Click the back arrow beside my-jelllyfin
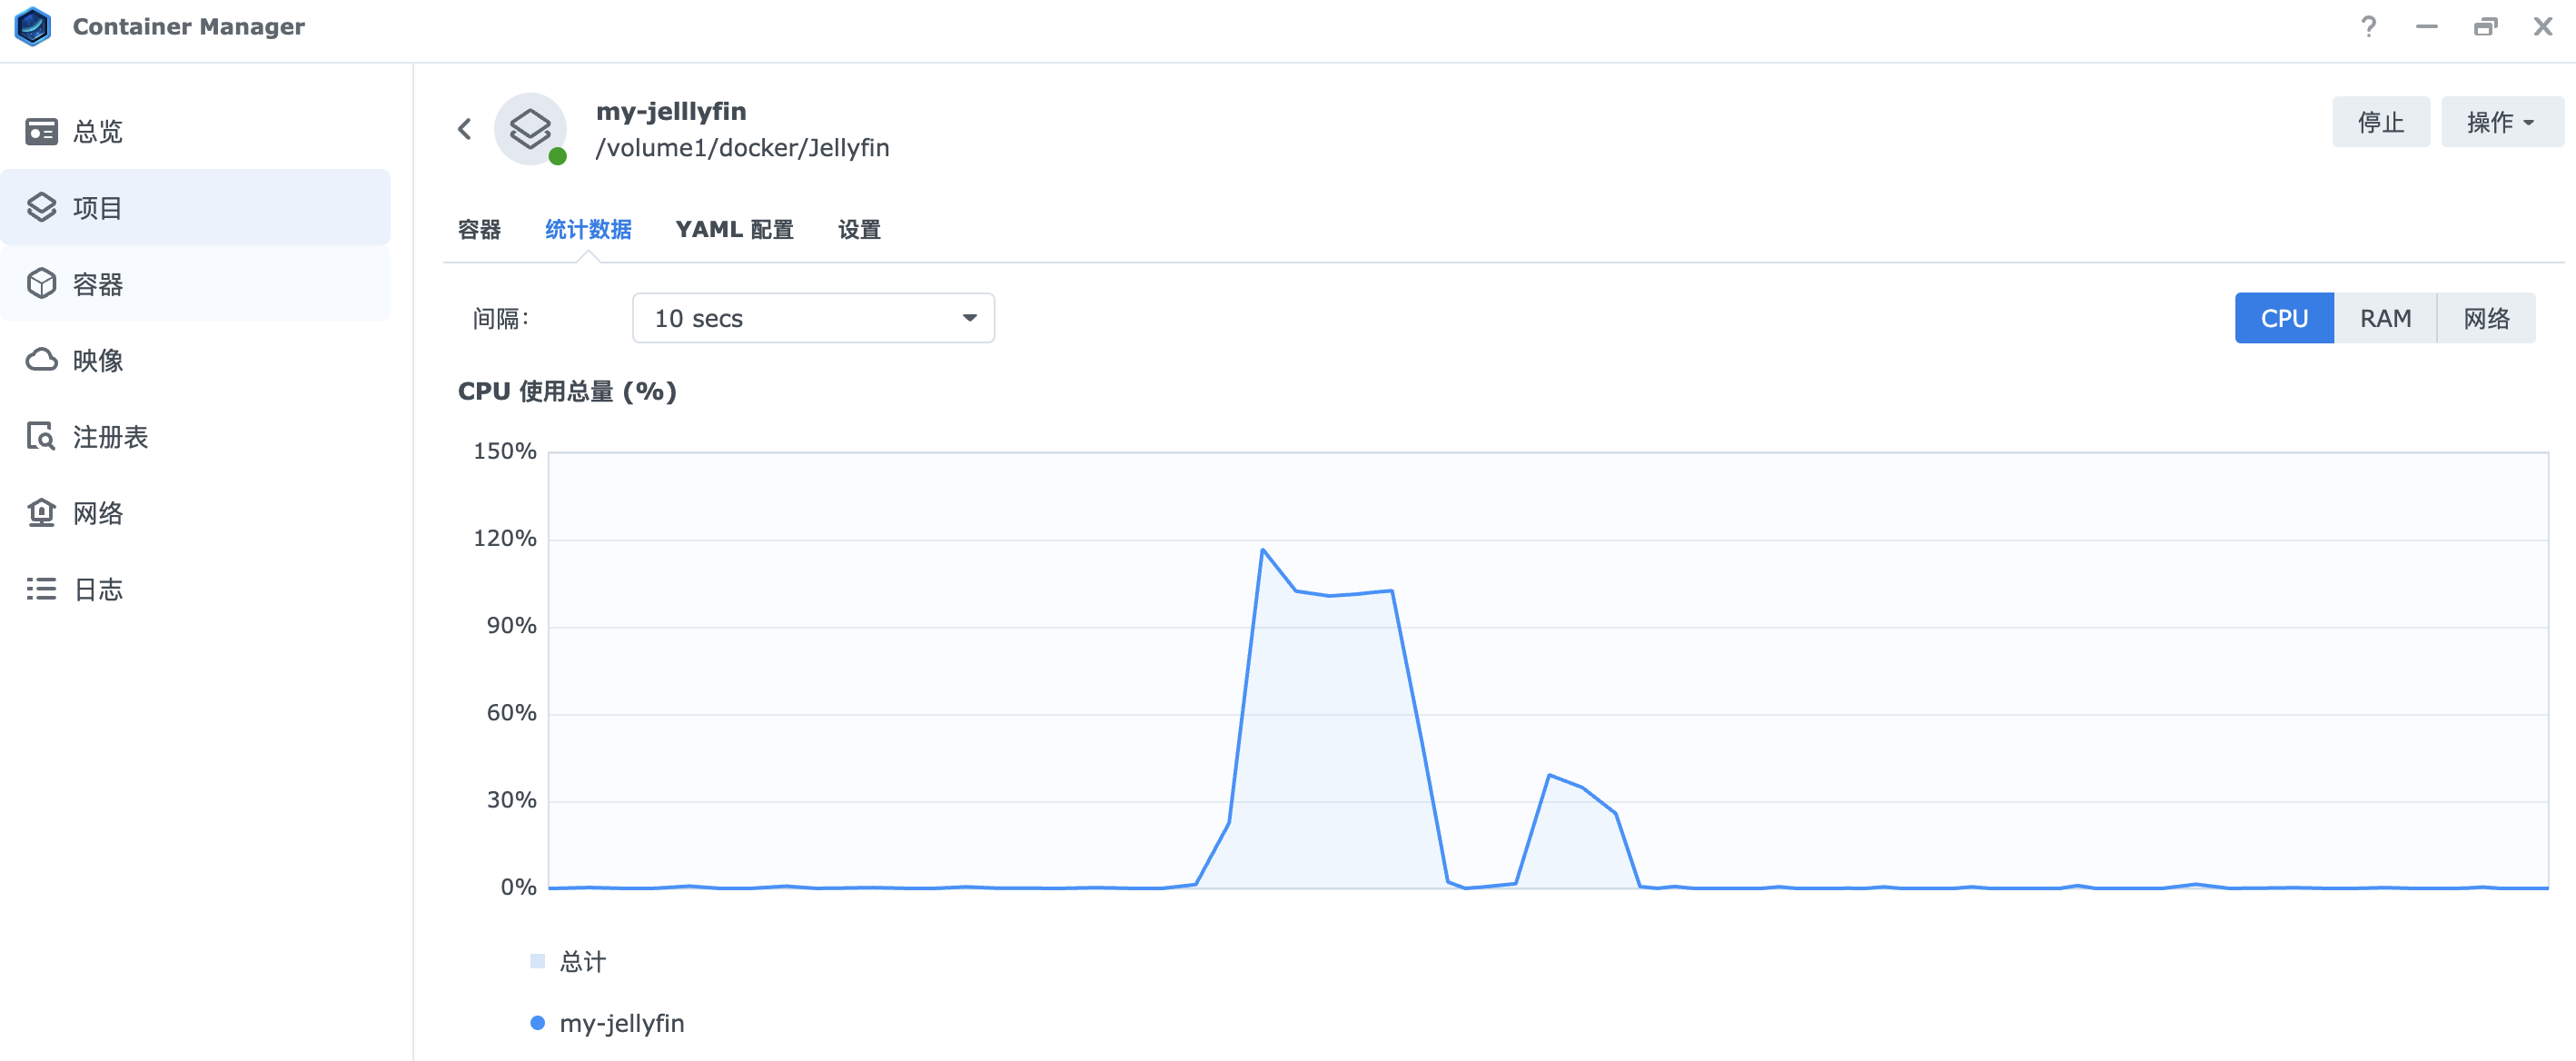The width and height of the screenshot is (2576, 1061). pos(465,129)
